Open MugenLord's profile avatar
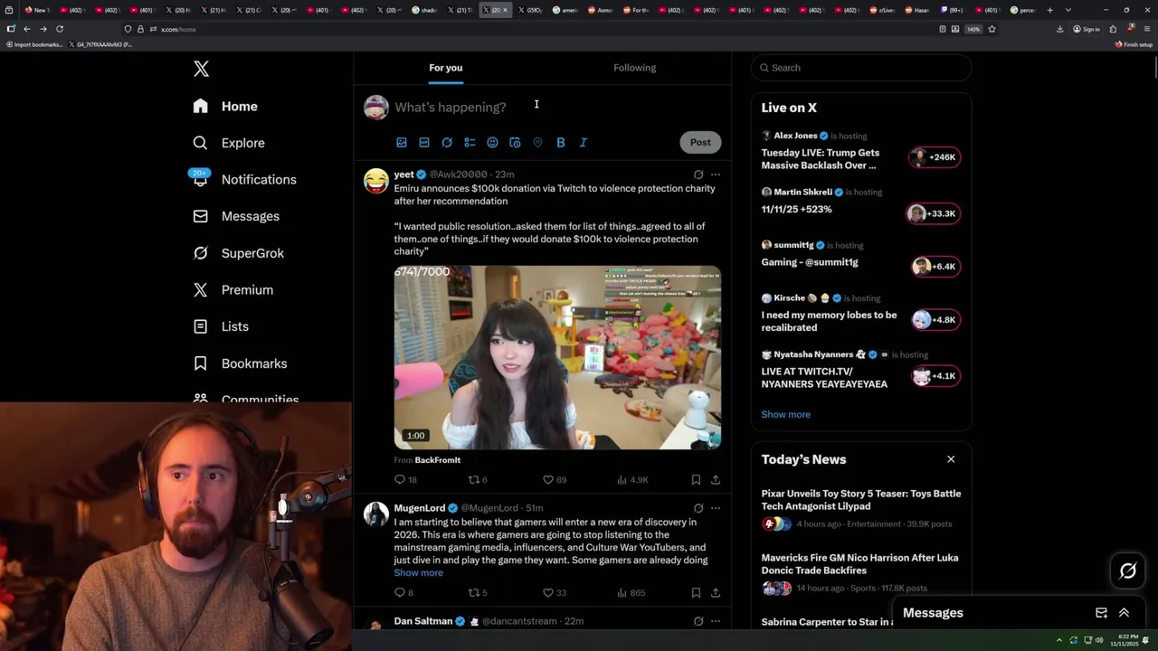Viewport: 1158px width, 651px height. tap(375, 514)
